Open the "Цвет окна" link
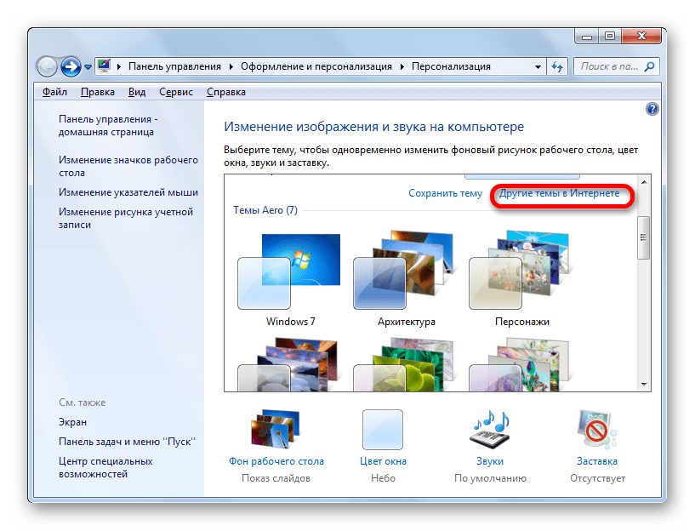 click(383, 461)
